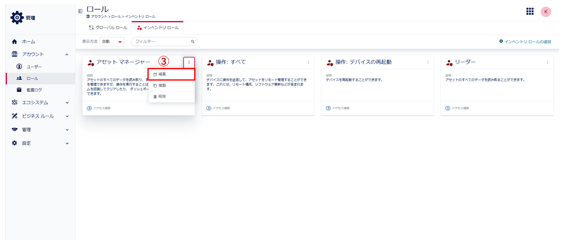
Task: Go to ホーム in the sidebar
Action: pyautogui.click(x=28, y=42)
